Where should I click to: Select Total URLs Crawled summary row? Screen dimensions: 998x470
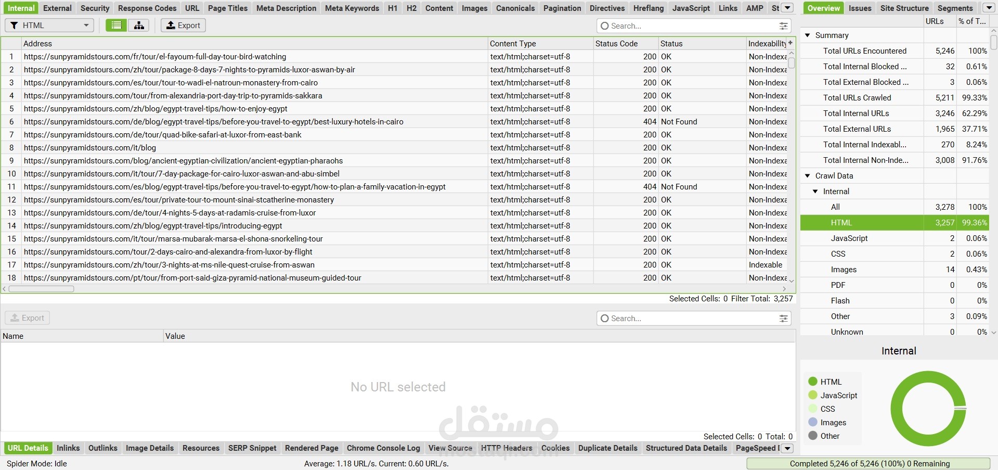pos(894,98)
